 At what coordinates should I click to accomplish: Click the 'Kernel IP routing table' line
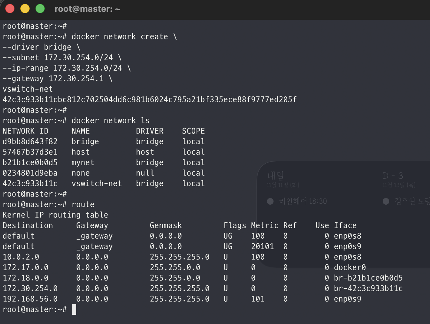coord(55,215)
